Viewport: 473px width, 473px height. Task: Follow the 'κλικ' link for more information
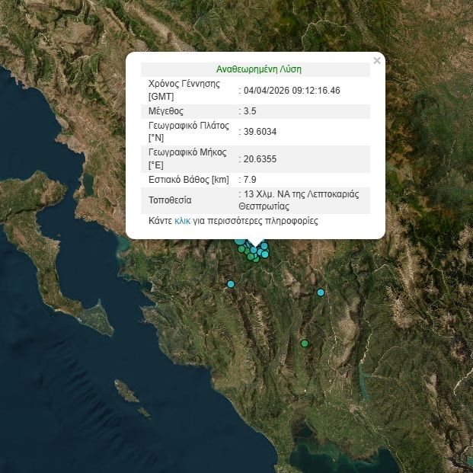(x=183, y=221)
